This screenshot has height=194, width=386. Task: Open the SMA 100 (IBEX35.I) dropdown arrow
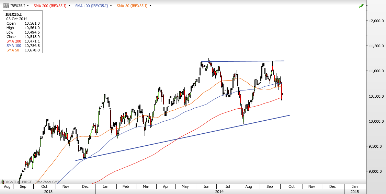click(111, 5)
